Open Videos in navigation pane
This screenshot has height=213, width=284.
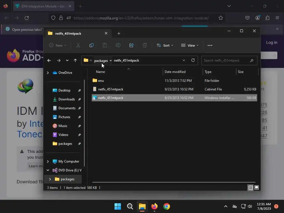[64, 135]
